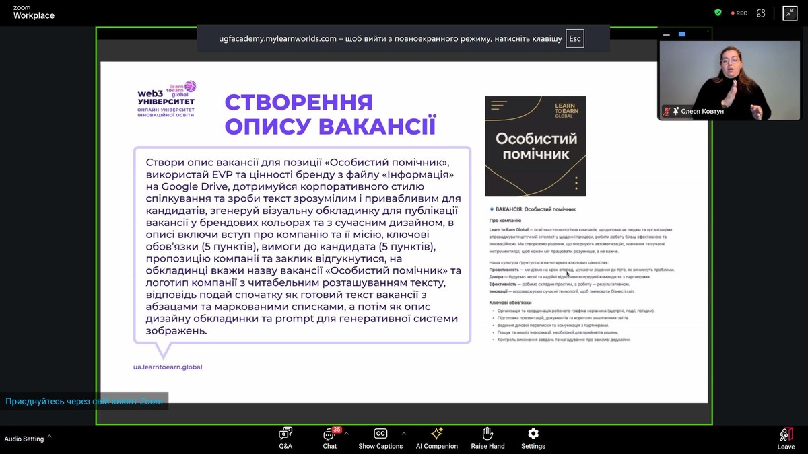Screen dimensions: 808x454
Task: Click the screenshot capture icon near REC
Action: (x=761, y=13)
